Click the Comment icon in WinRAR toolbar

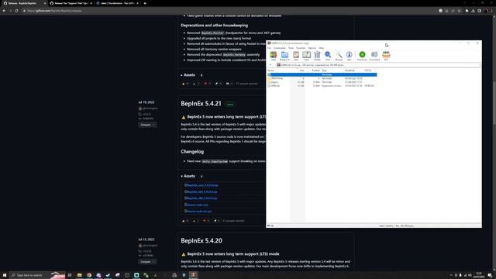tap(374, 56)
